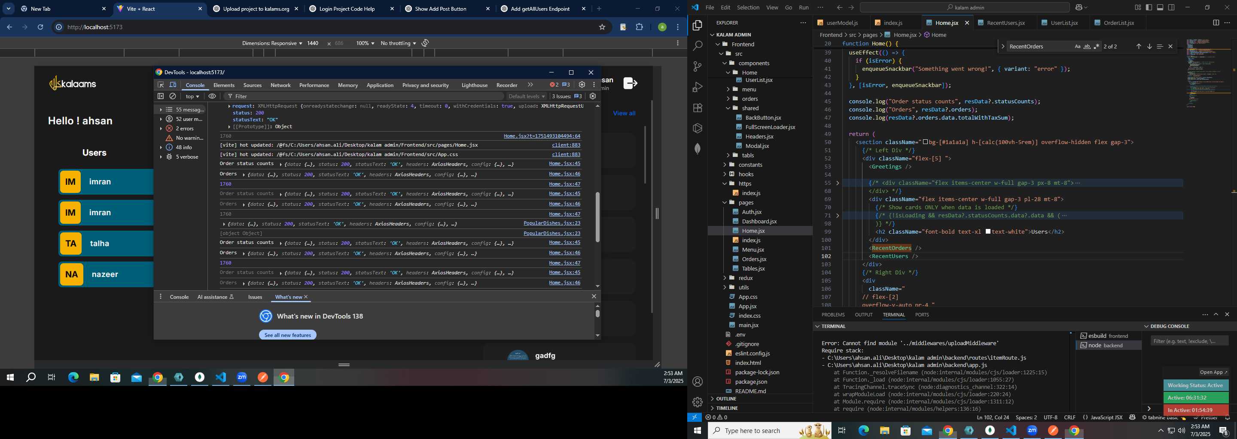Click console output scrollbar thumb

(x=597, y=217)
